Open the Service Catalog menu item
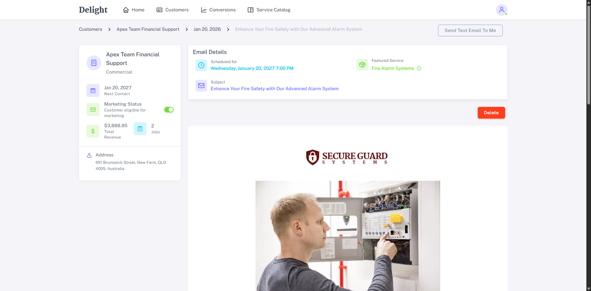Screen dimensions: 591x291 coord(269,10)
